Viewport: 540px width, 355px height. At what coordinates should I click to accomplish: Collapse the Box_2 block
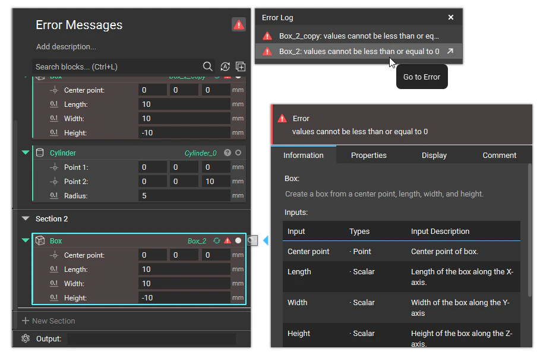26,240
